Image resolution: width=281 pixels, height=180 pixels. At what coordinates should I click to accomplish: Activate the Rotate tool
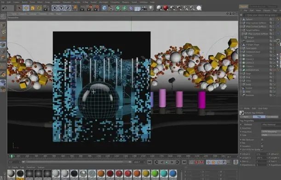39,8
